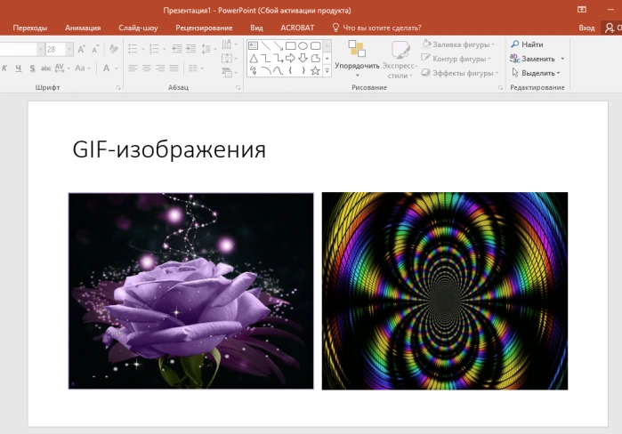Open font color dropdown arrow
The height and width of the screenshot is (434, 622).
[x=117, y=68]
